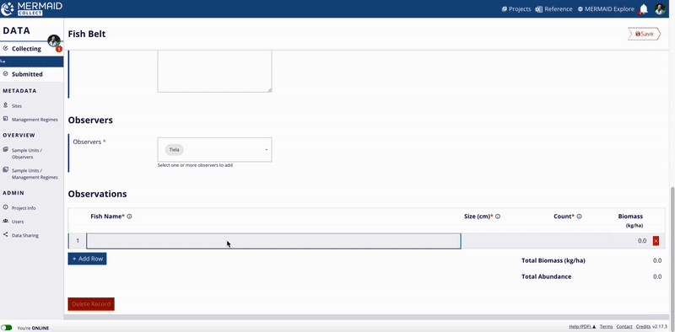This screenshot has width=675, height=332.
Task: Click the Fish Name input field in row 1
Action: tap(273, 241)
